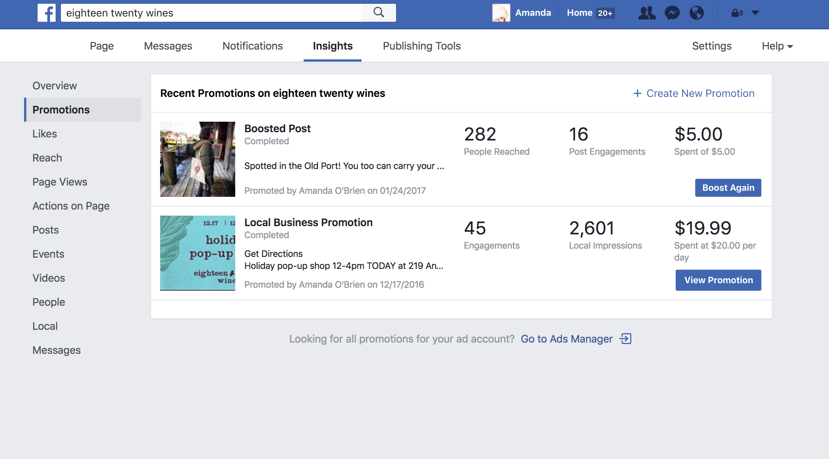Click 'Promoted by Amanda O'Brien on 12/17/2016'

tap(334, 285)
